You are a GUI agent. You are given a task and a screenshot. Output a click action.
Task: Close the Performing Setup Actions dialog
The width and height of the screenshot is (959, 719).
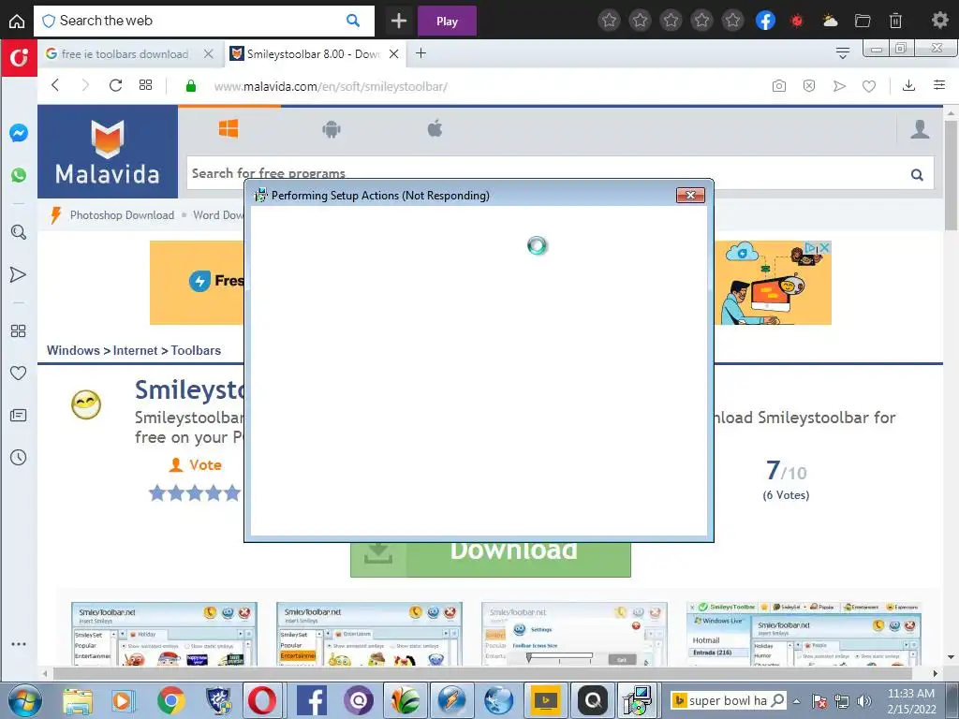(690, 195)
